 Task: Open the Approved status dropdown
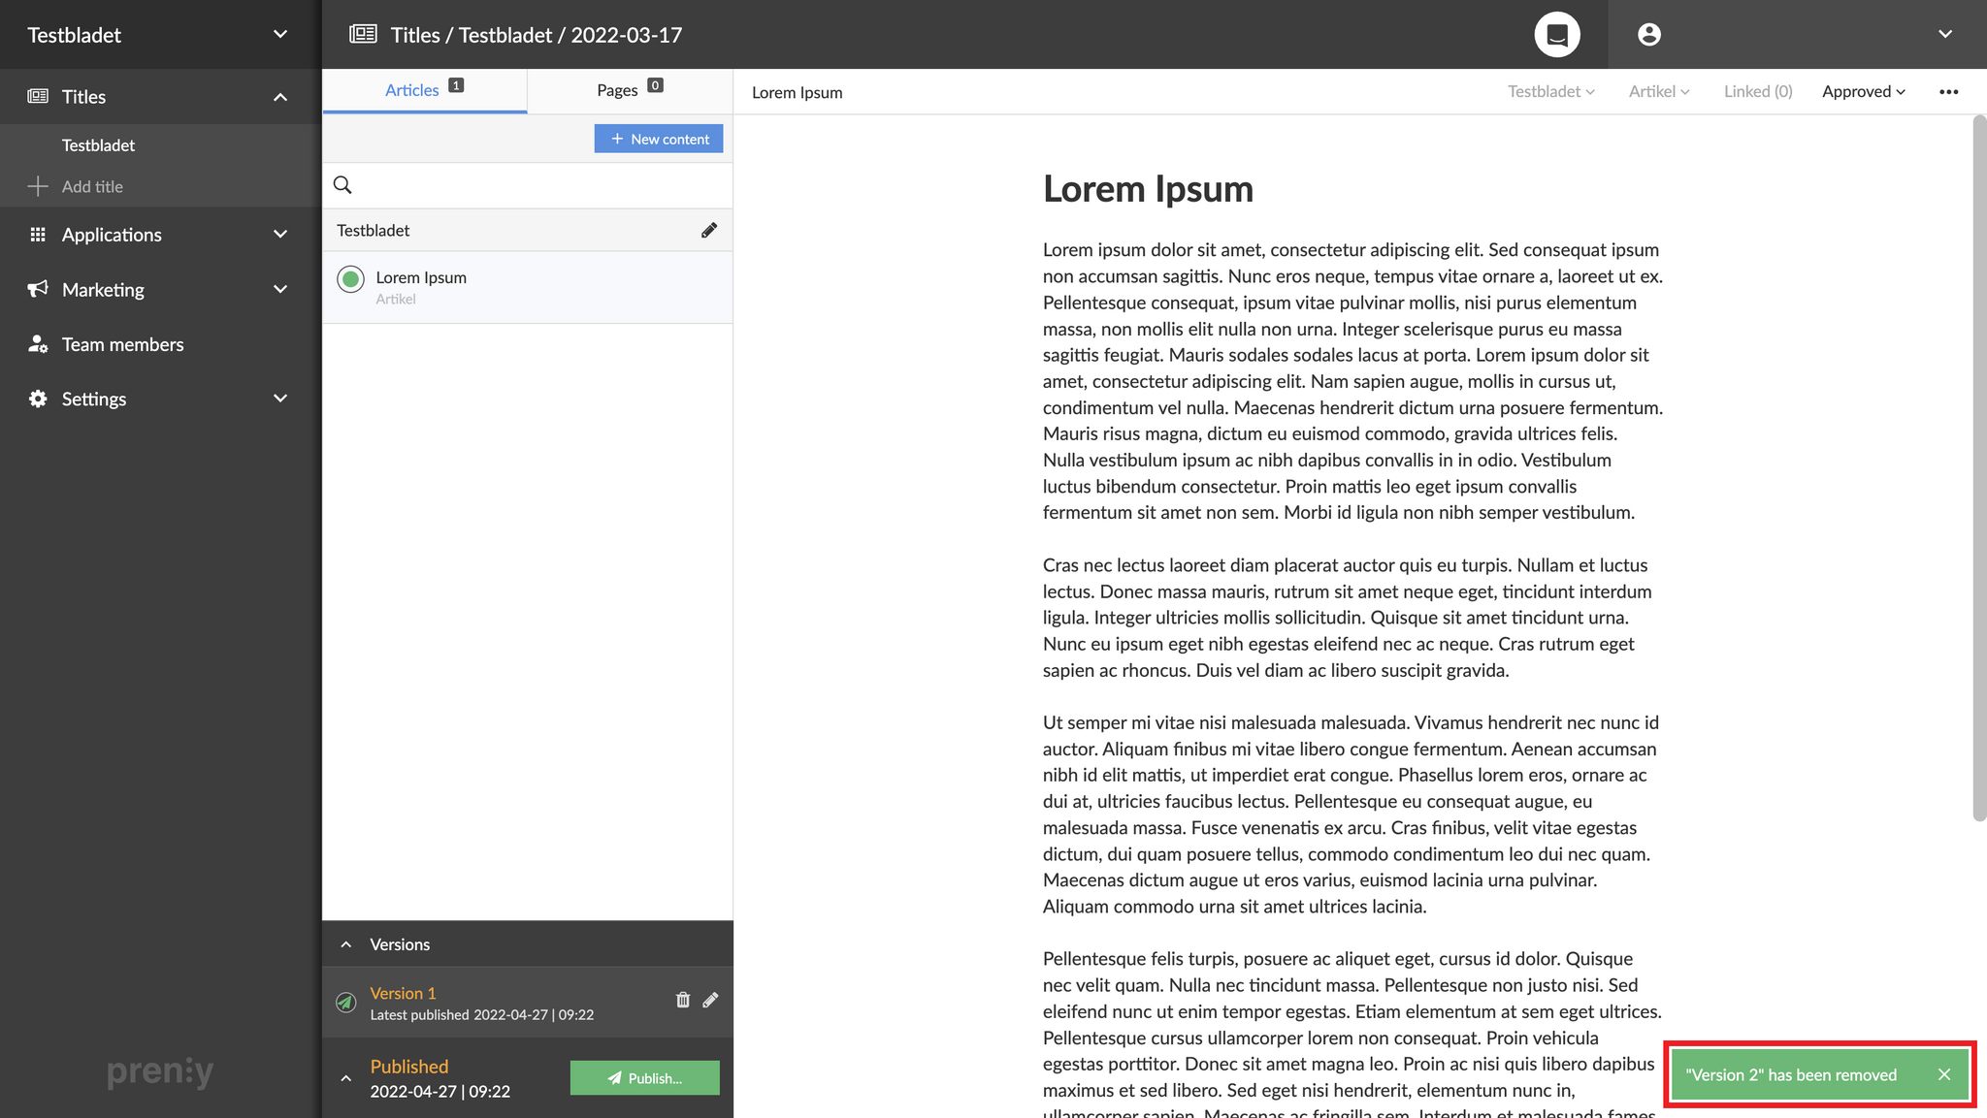click(1863, 92)
